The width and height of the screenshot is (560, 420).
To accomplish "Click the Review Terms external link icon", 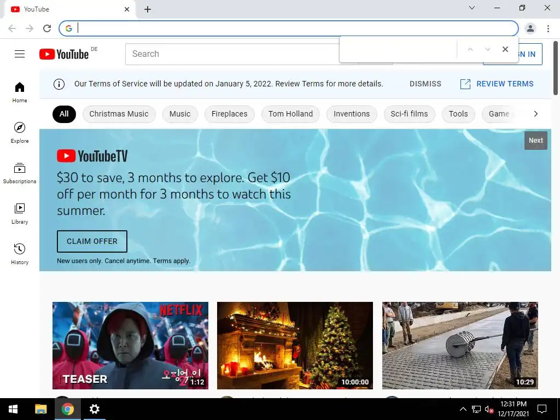I will pos(465,84).
